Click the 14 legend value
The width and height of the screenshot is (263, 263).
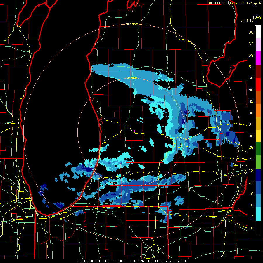tap(251, 182)
